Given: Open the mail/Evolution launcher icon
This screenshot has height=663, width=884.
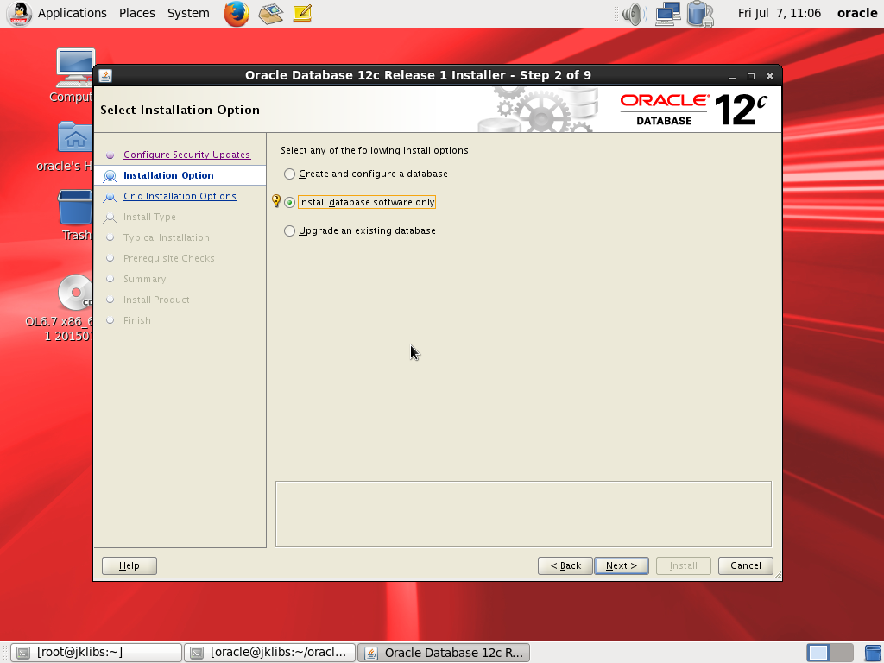Looking at the screenshot, I should [270, 14].
